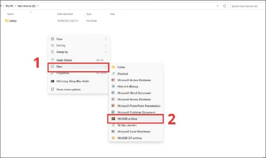Image resolution: width=266 pixels, height=158 pixels.
Task: Sort by the Name column header
Action: [x=11, y=14]
